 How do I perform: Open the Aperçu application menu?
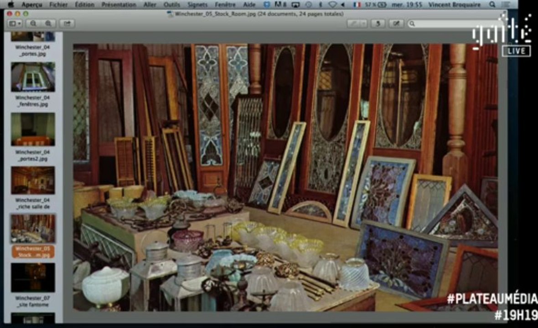click(31, 5)
